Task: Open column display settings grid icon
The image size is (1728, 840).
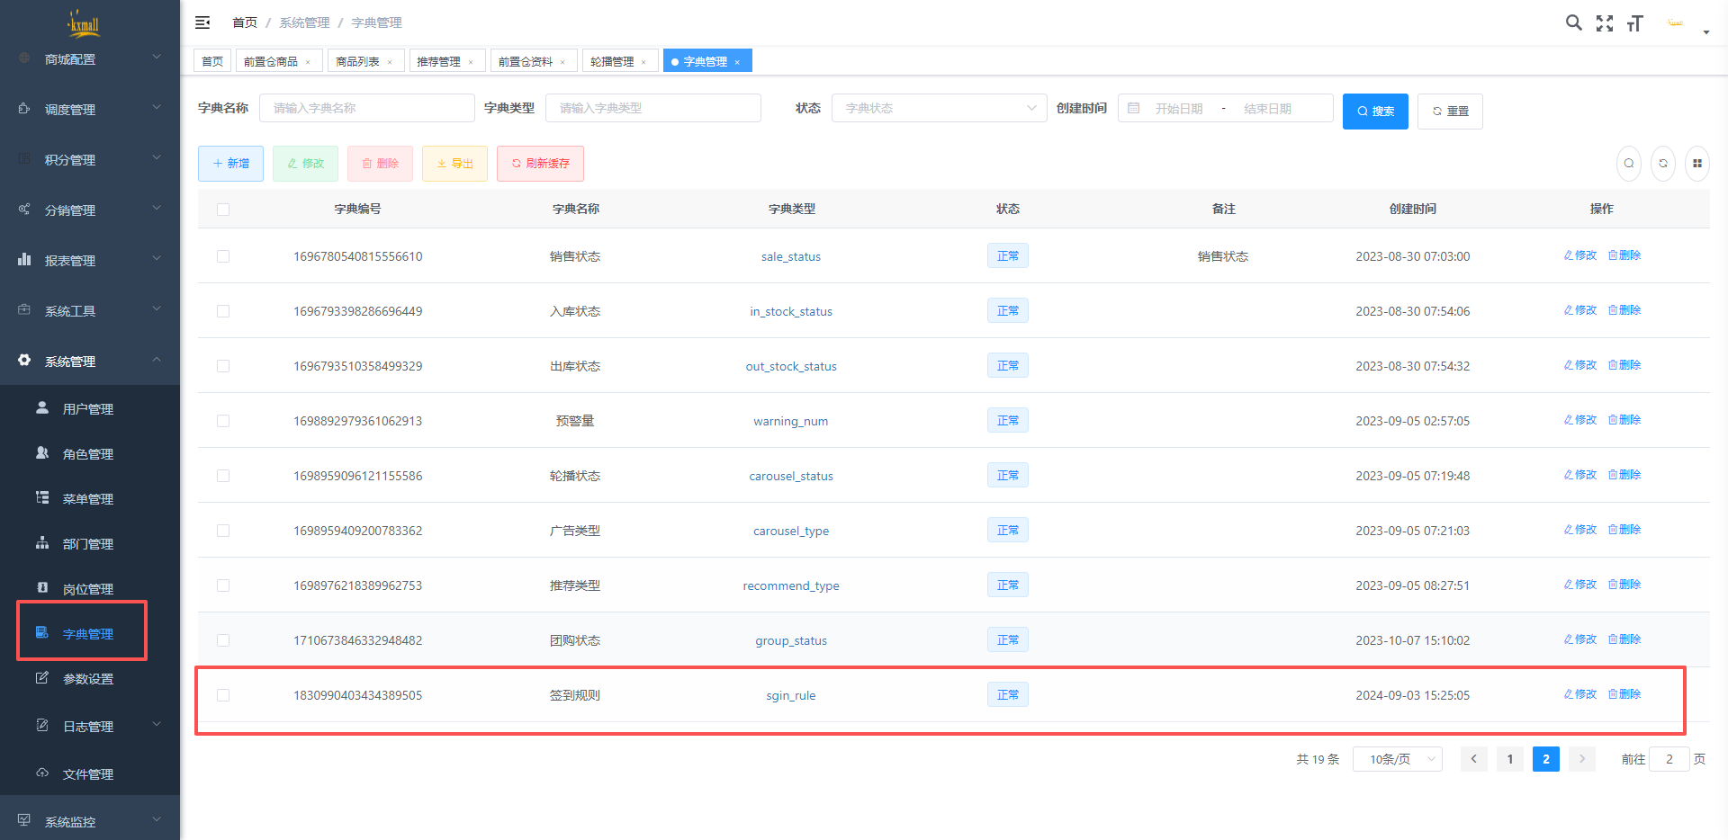Action: pyautogui.click(x=1696, y=164)
